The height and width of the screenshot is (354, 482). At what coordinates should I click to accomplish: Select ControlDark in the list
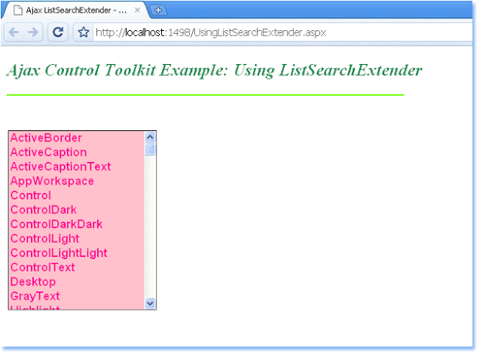pos(77,210)
